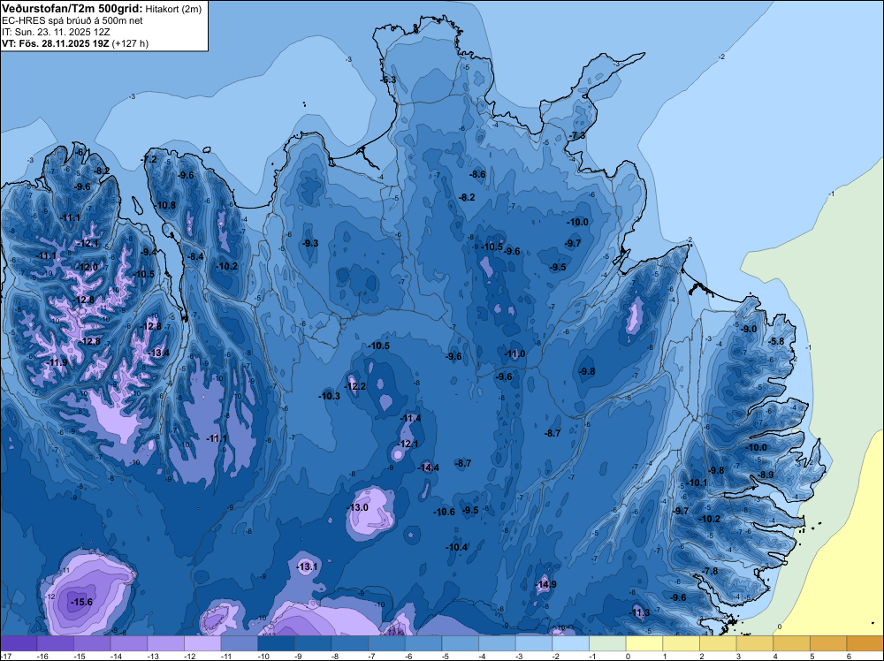Click the -5.8 temperature label
Viewport: 884px width, 661px height.
[776, 341]
